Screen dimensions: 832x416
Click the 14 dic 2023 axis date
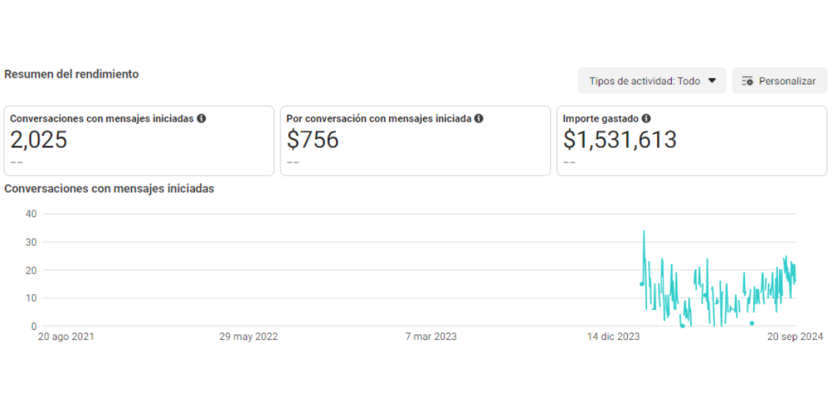click(x=613, y=337)
